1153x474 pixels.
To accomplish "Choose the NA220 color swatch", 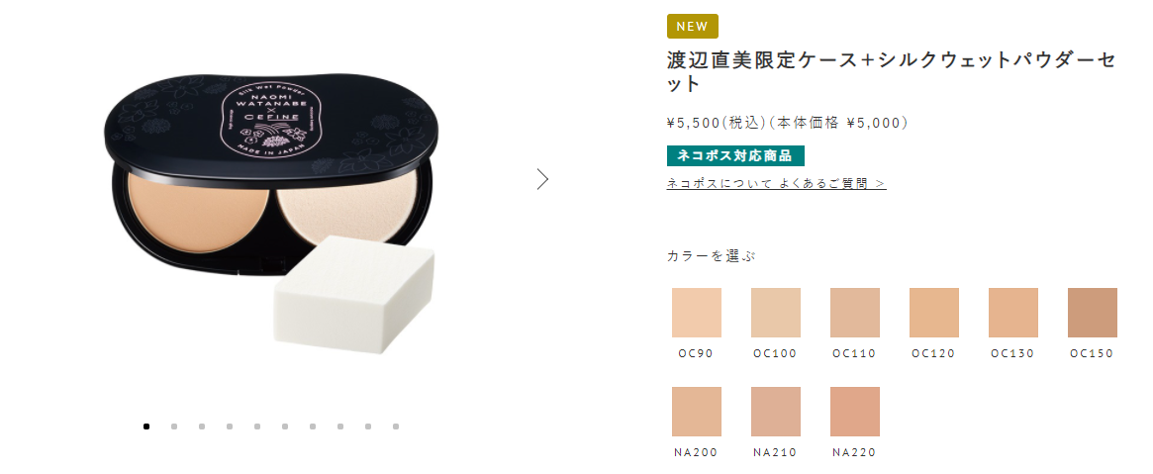I will click(854, 412).
